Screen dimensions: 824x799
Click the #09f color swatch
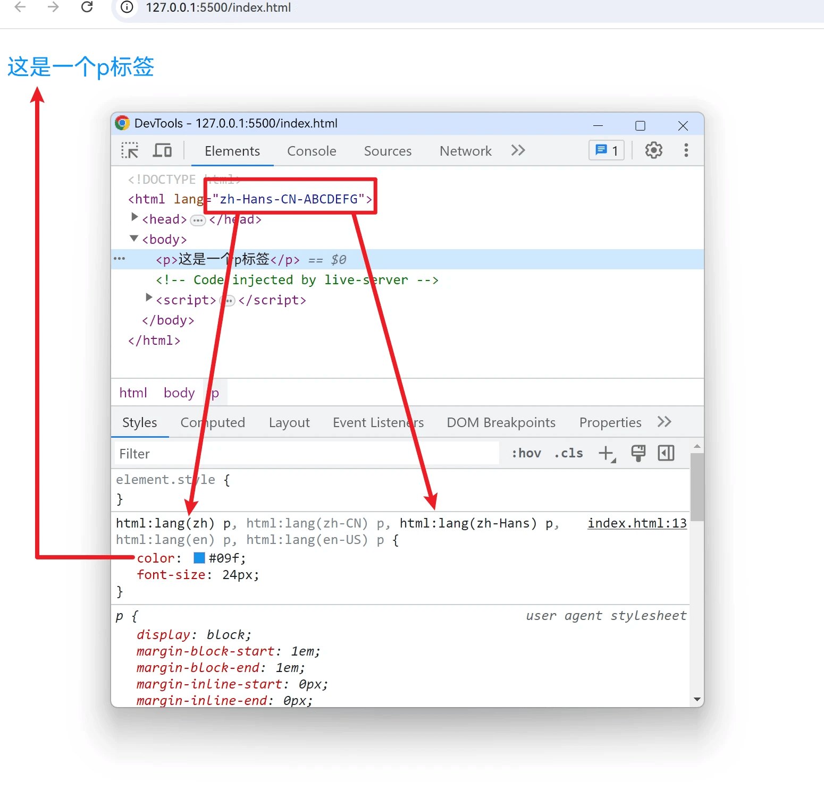pyautogui.click(x=199, y=558)
